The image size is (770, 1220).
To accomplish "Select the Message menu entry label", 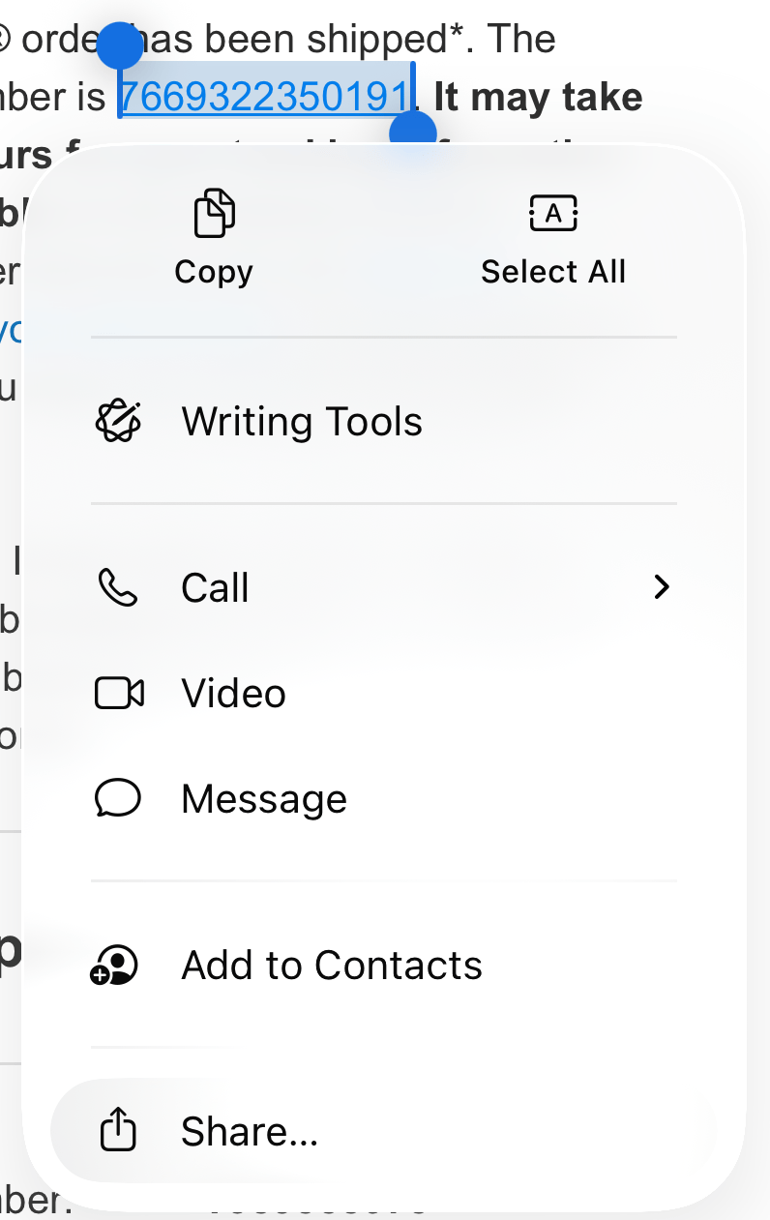I will 263,799.
